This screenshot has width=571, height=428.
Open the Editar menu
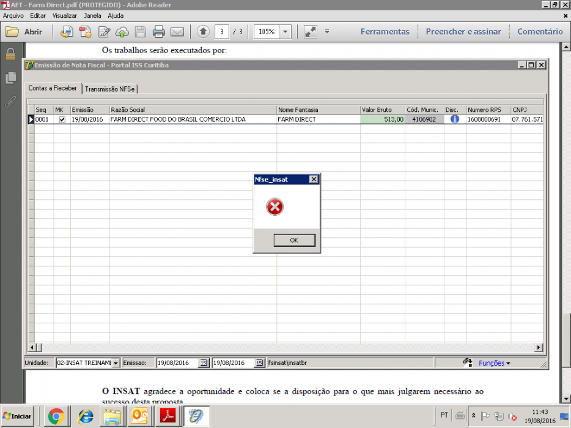[38, 16]
